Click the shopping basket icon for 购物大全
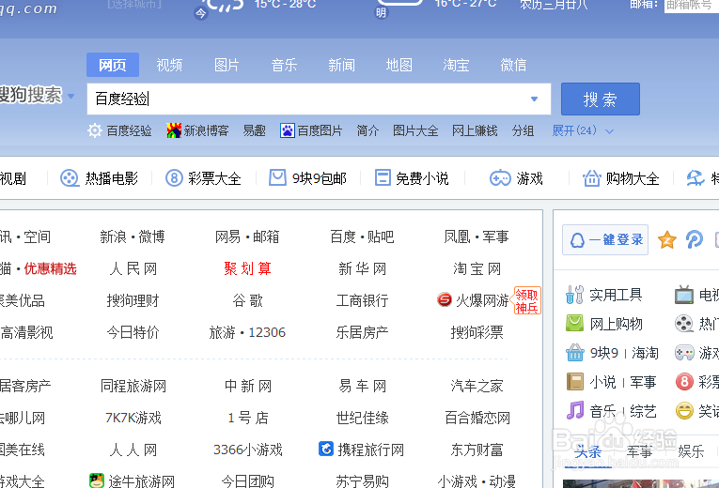This screenshot has height=488, width=719. pos(591,177)
